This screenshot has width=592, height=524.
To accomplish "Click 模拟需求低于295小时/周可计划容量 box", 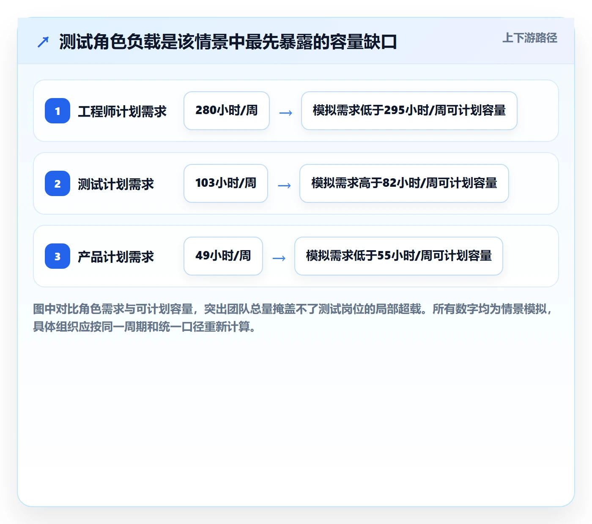I will 409,111.
